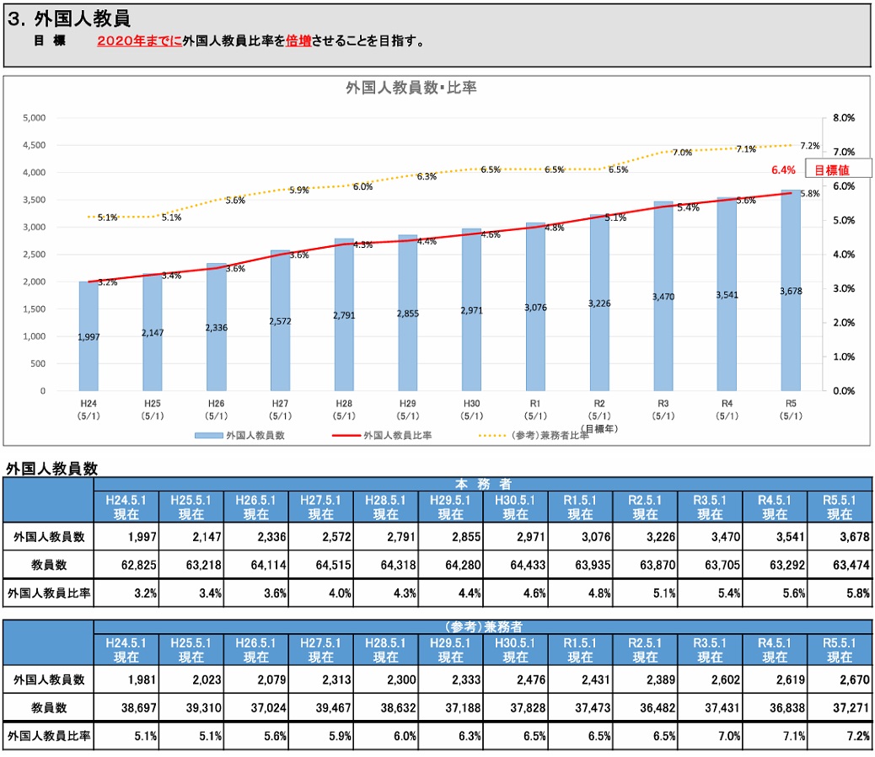
Task: Select the 「(目標年)」 label under the chart
Action: (x=599, y=428)
